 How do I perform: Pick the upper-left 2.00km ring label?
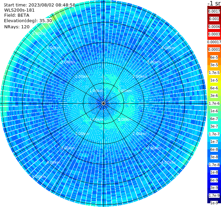point(82,76)
